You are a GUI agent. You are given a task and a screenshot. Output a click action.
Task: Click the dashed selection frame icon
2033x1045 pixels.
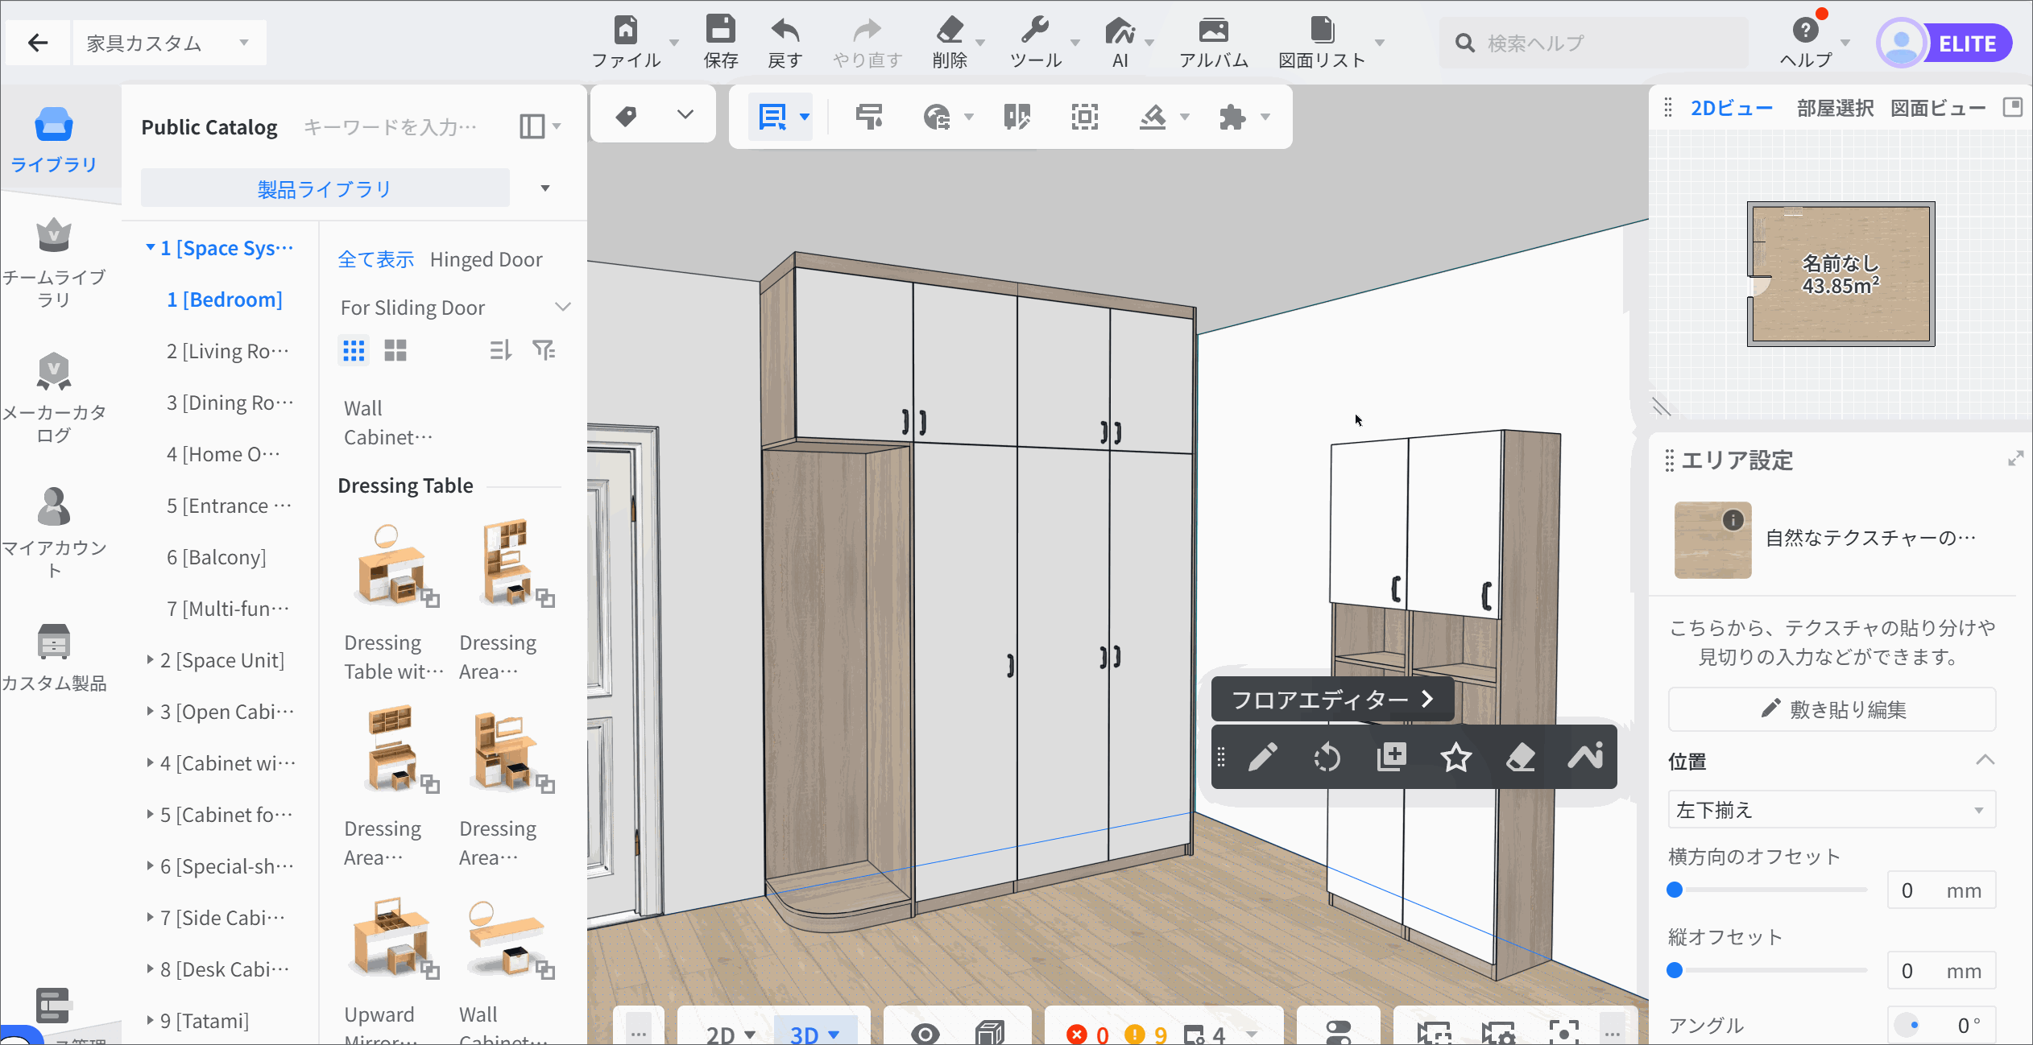click(x=1085, y=118)
